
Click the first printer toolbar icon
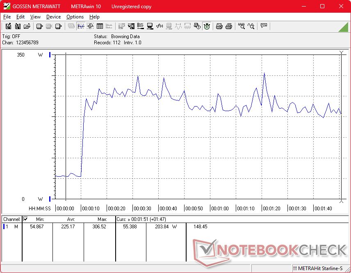pos(219,26)
